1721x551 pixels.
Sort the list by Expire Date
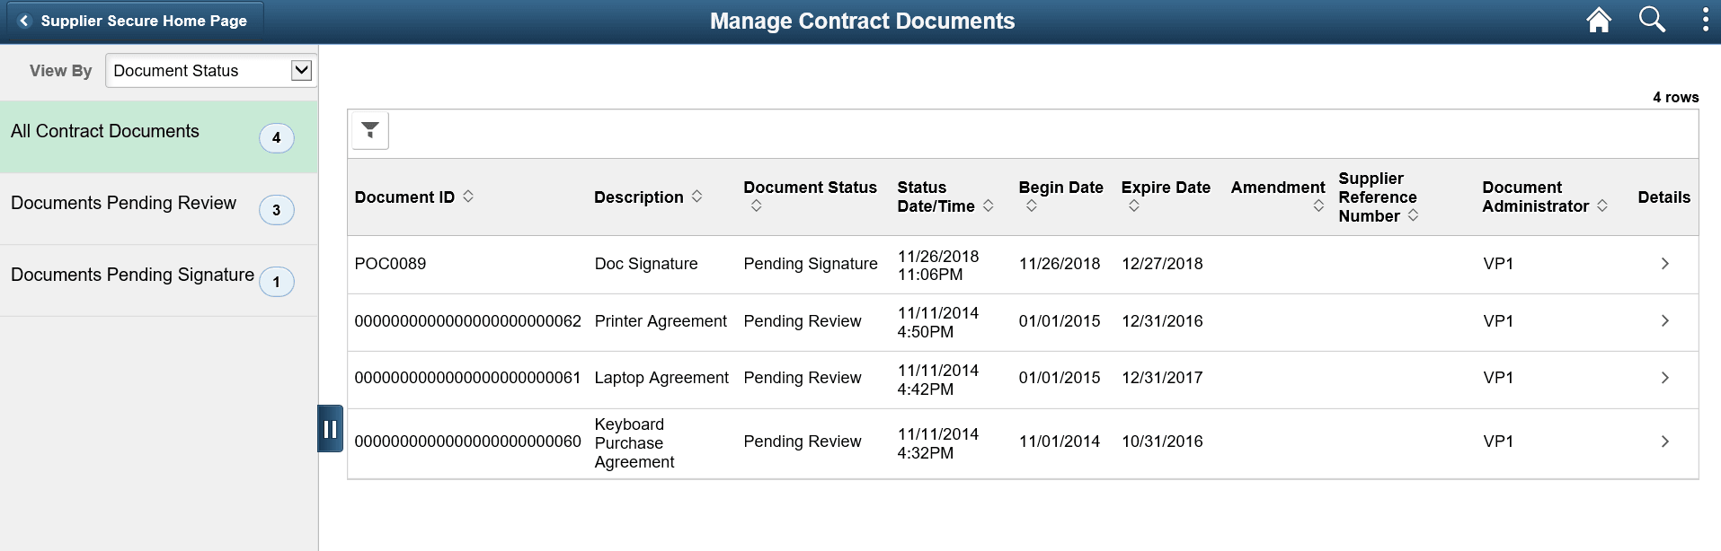click(1134, 206)
